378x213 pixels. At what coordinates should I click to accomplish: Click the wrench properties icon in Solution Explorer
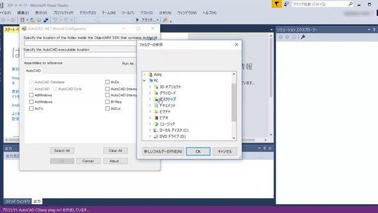[303, 37]
